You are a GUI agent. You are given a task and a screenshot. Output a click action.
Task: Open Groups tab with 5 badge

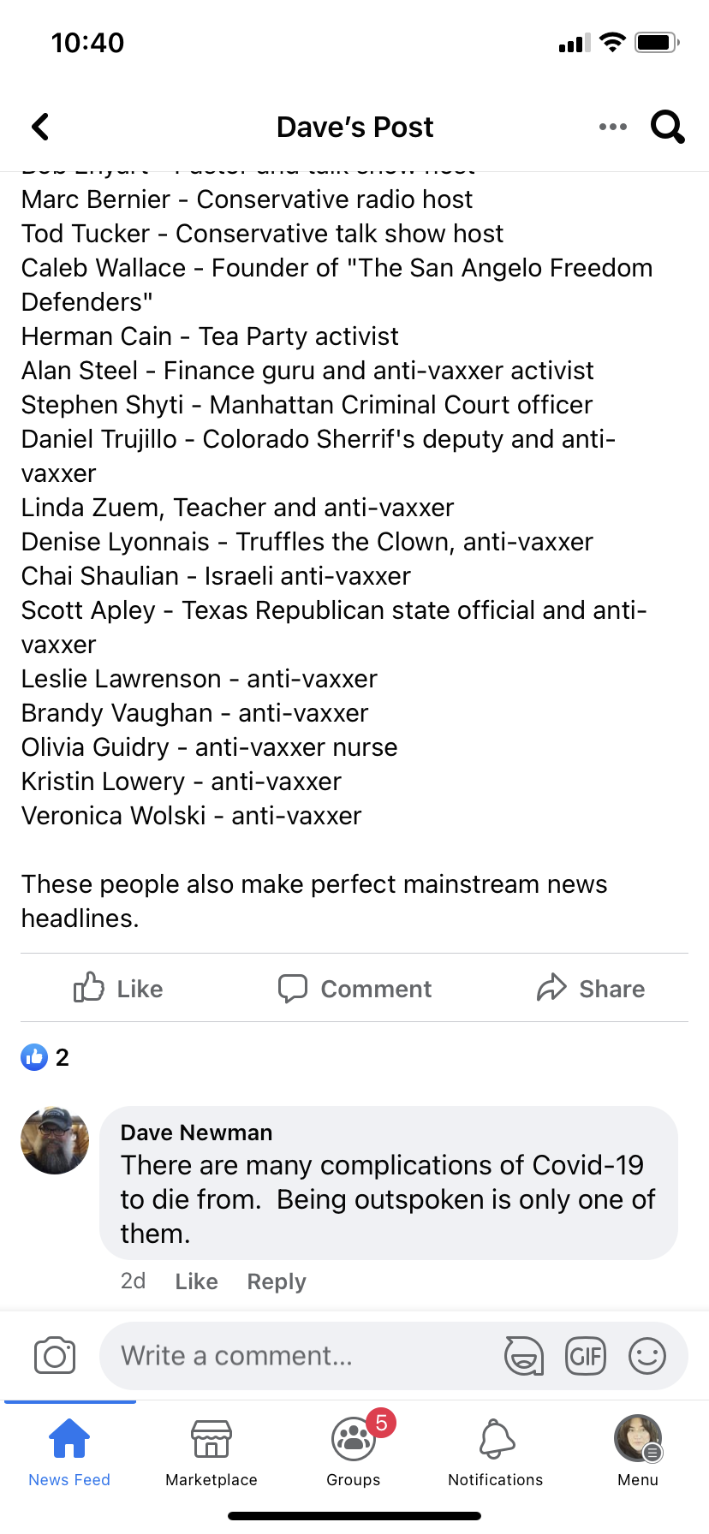point(354,1451)
